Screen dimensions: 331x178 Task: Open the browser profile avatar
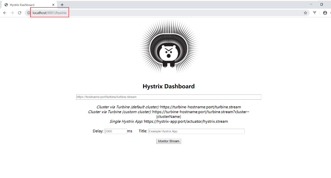[325, 13]
